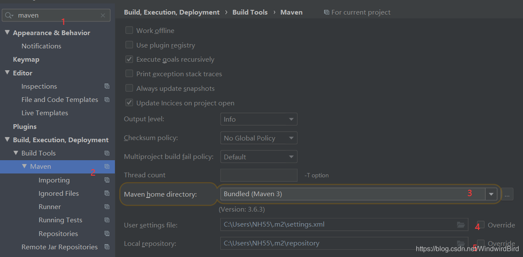Click project-level icon beside Importing

point(107,180)
